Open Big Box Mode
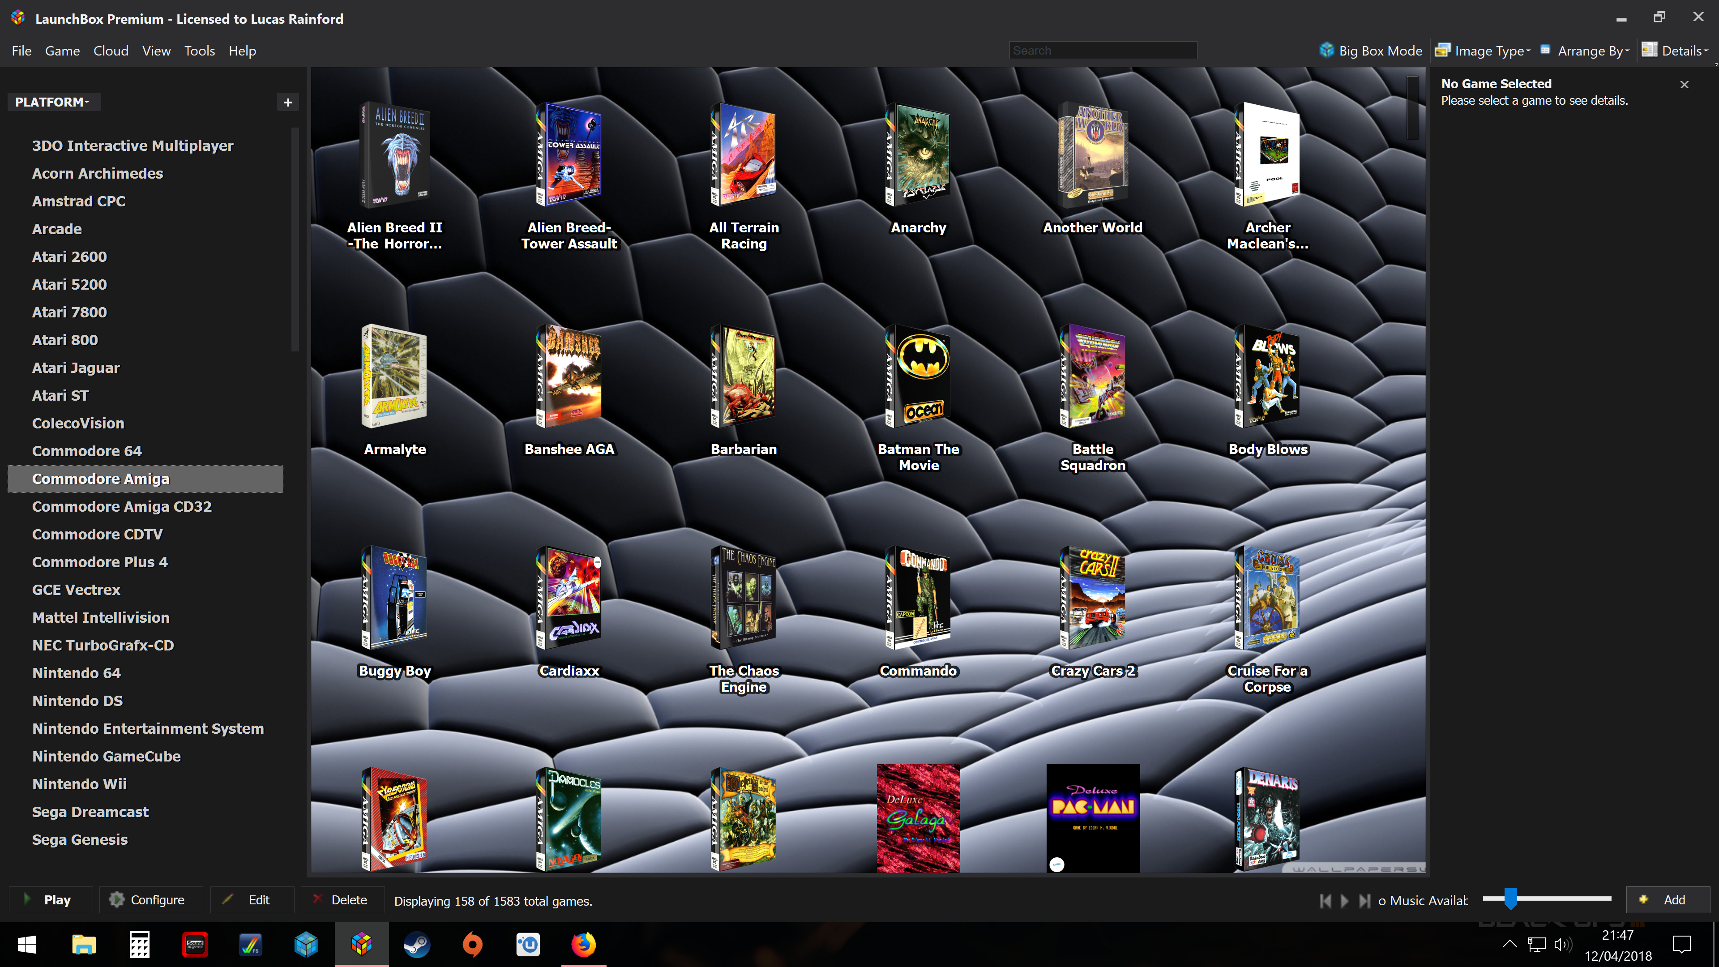1719x967 pixels. click(1371, 51)
